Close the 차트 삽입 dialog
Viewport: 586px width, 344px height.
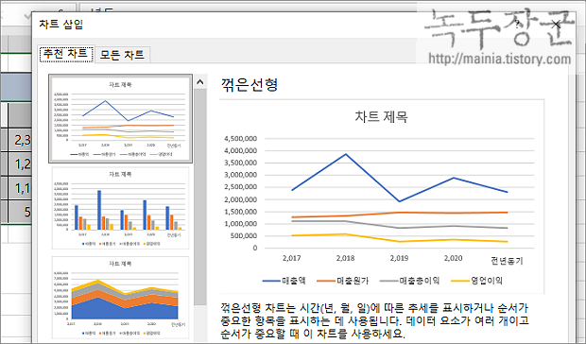(556, 25)
